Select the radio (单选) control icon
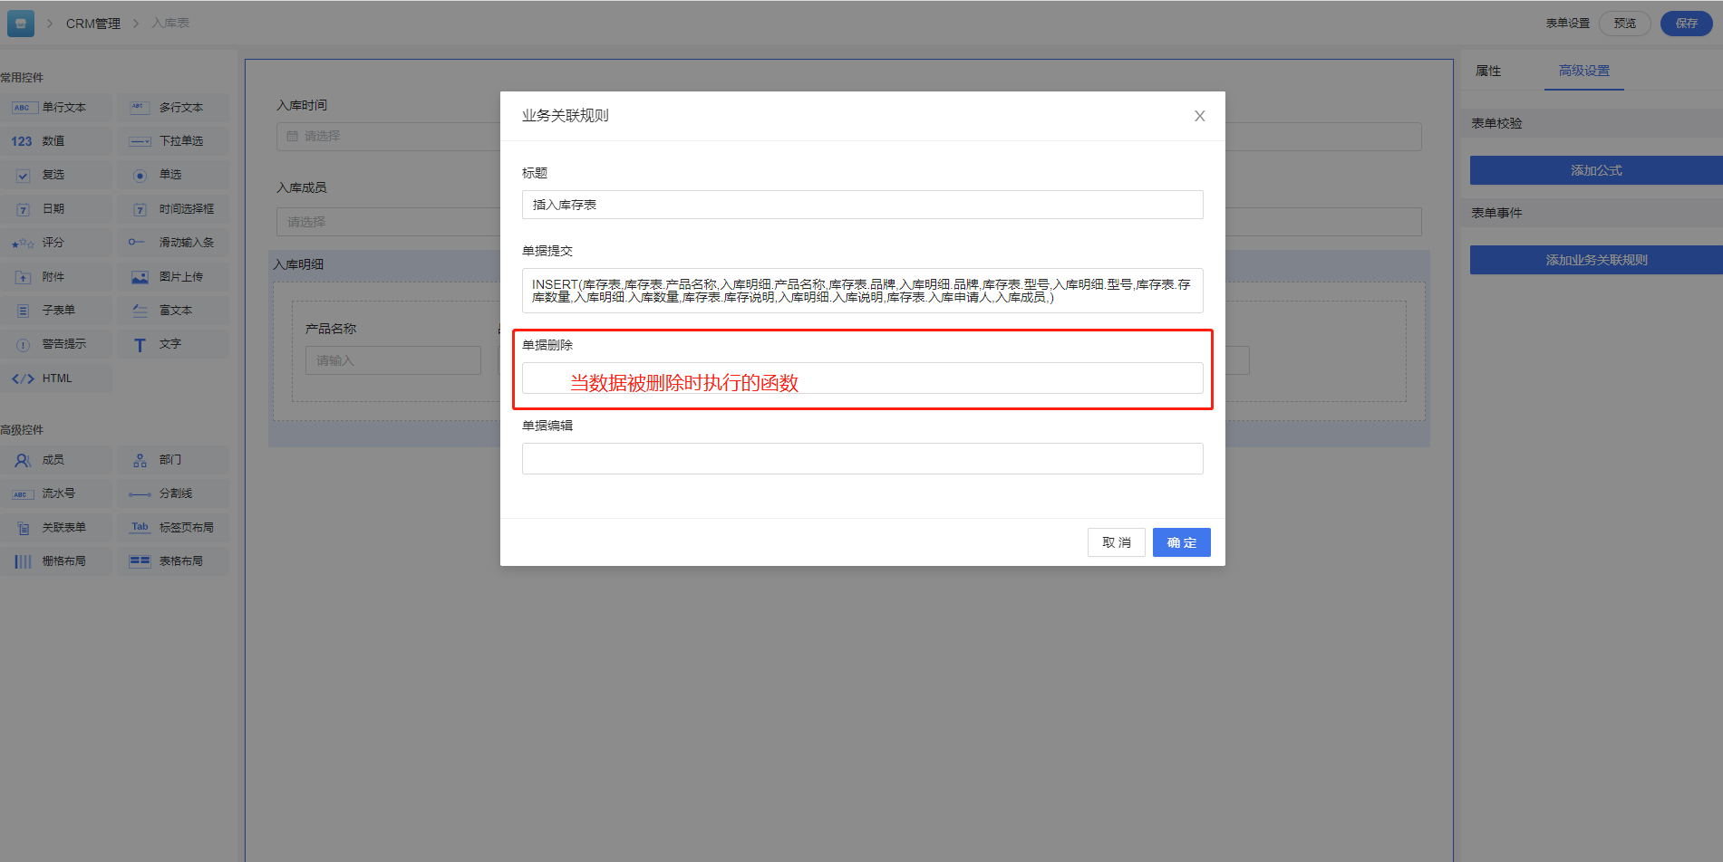 [x=140, y=176]
